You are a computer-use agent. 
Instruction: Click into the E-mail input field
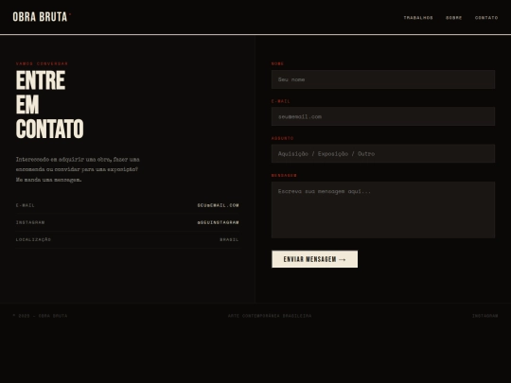pos(383,116)
